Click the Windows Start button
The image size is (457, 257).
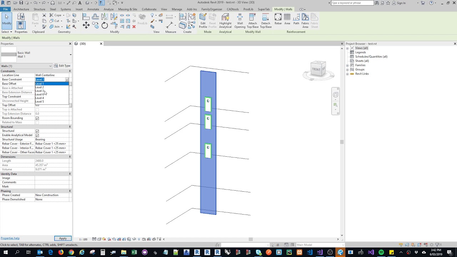(x=6, y=253)
